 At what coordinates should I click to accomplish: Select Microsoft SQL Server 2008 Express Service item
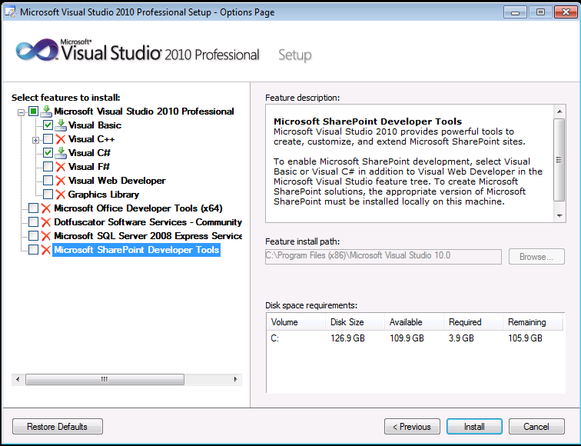click(148, 236)
